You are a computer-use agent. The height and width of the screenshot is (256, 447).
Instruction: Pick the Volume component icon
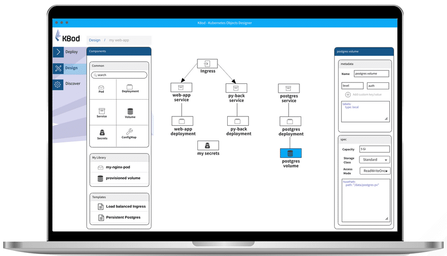[130, 111]
